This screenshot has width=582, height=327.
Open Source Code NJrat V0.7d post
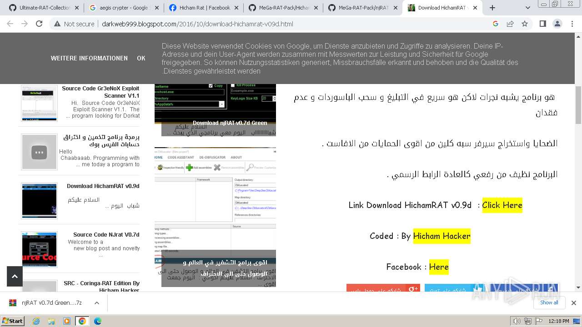click(106, 235)
